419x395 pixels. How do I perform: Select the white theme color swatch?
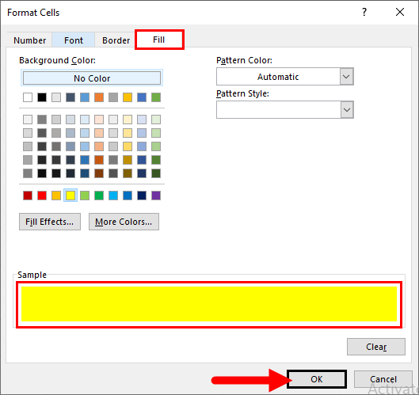(28, 97)
